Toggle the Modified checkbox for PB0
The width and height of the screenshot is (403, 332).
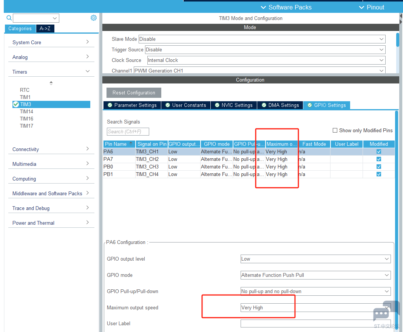coord(378,167)
